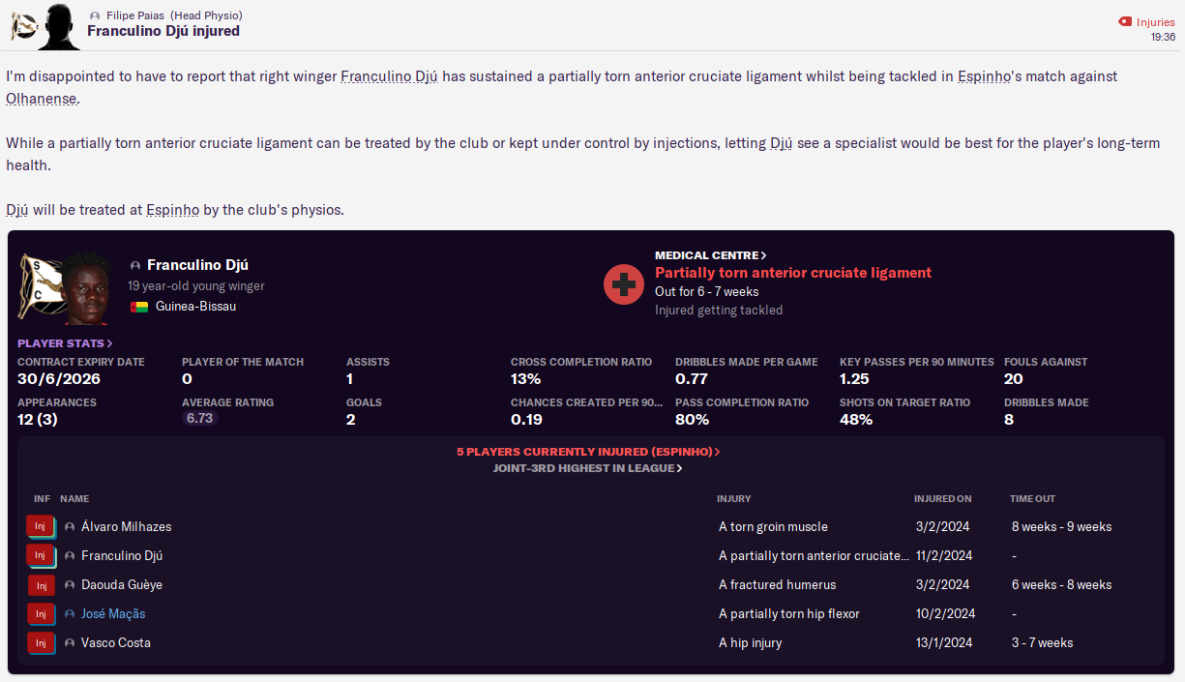This screenshot has width=1185, height=682.
Task: Click the Guinea-Bissau flag icon
Action: tap(139, 307)
